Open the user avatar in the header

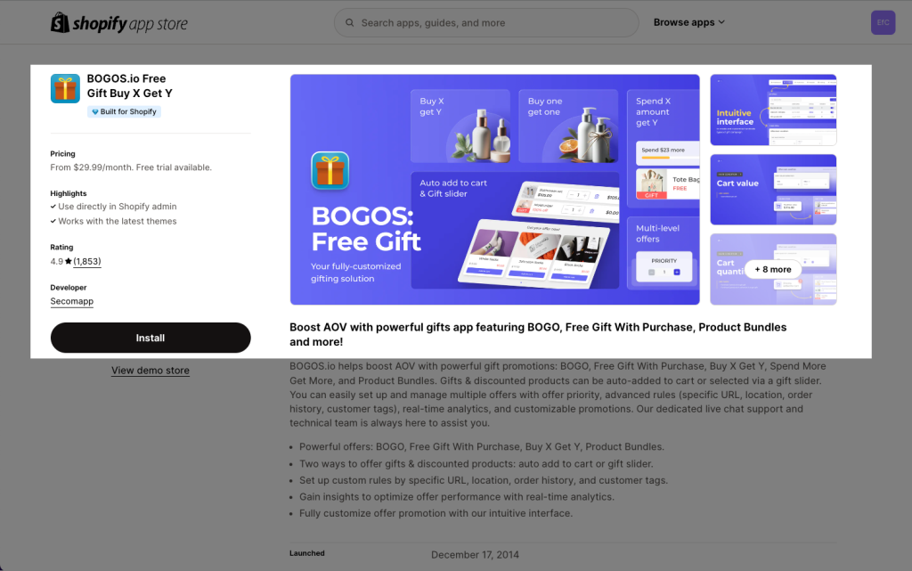[x=883, y=22]
